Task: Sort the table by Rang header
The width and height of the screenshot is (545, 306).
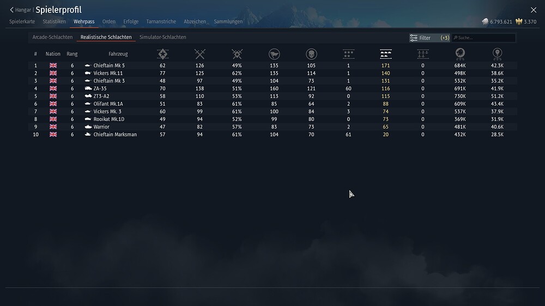Action: [72, 54]
